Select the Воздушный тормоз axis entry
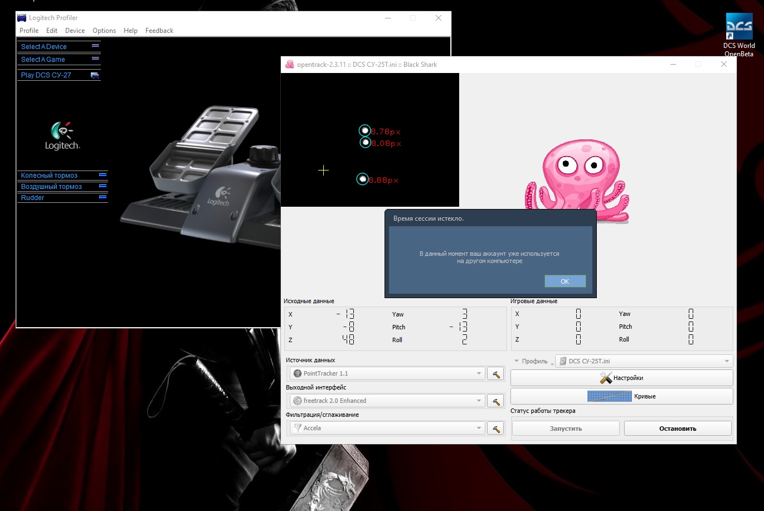The height and width of the screenshot is (511, 764). point(51,186)
